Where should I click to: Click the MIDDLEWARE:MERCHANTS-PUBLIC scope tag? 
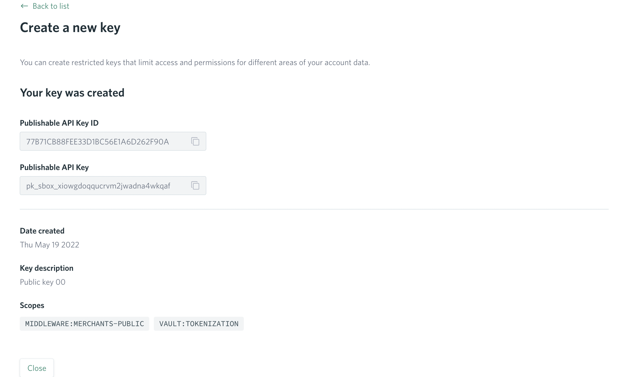point(85,324)
